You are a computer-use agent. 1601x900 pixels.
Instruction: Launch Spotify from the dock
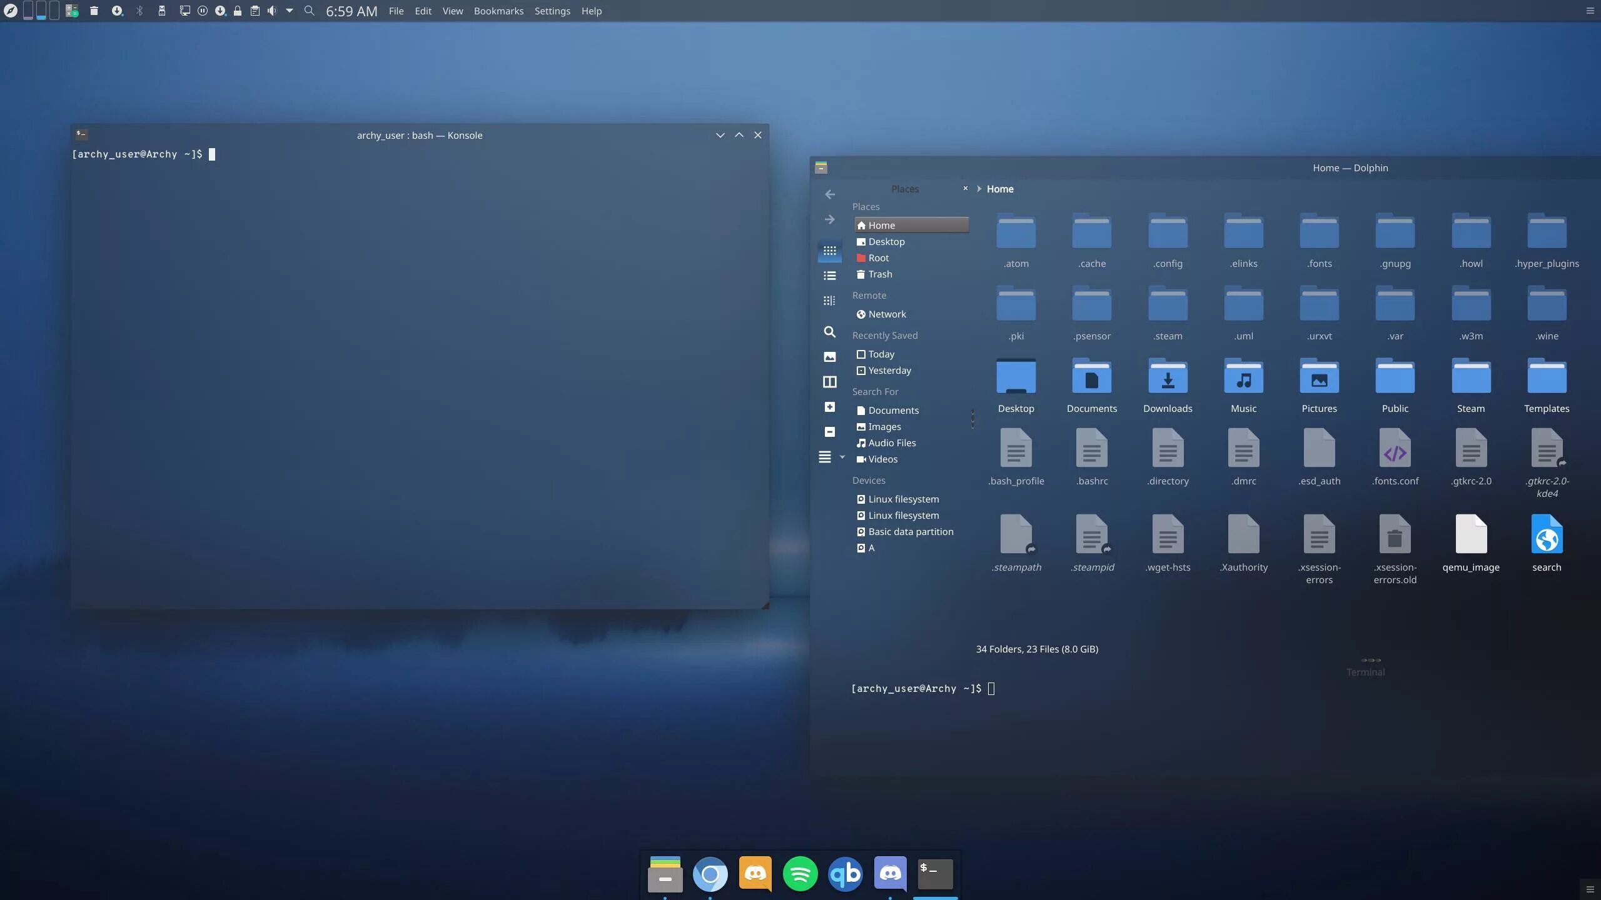pos(800,874)
